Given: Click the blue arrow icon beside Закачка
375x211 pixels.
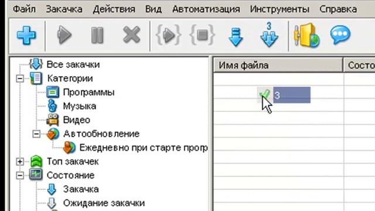Looking at the screenshot, I should pos(52,189).
